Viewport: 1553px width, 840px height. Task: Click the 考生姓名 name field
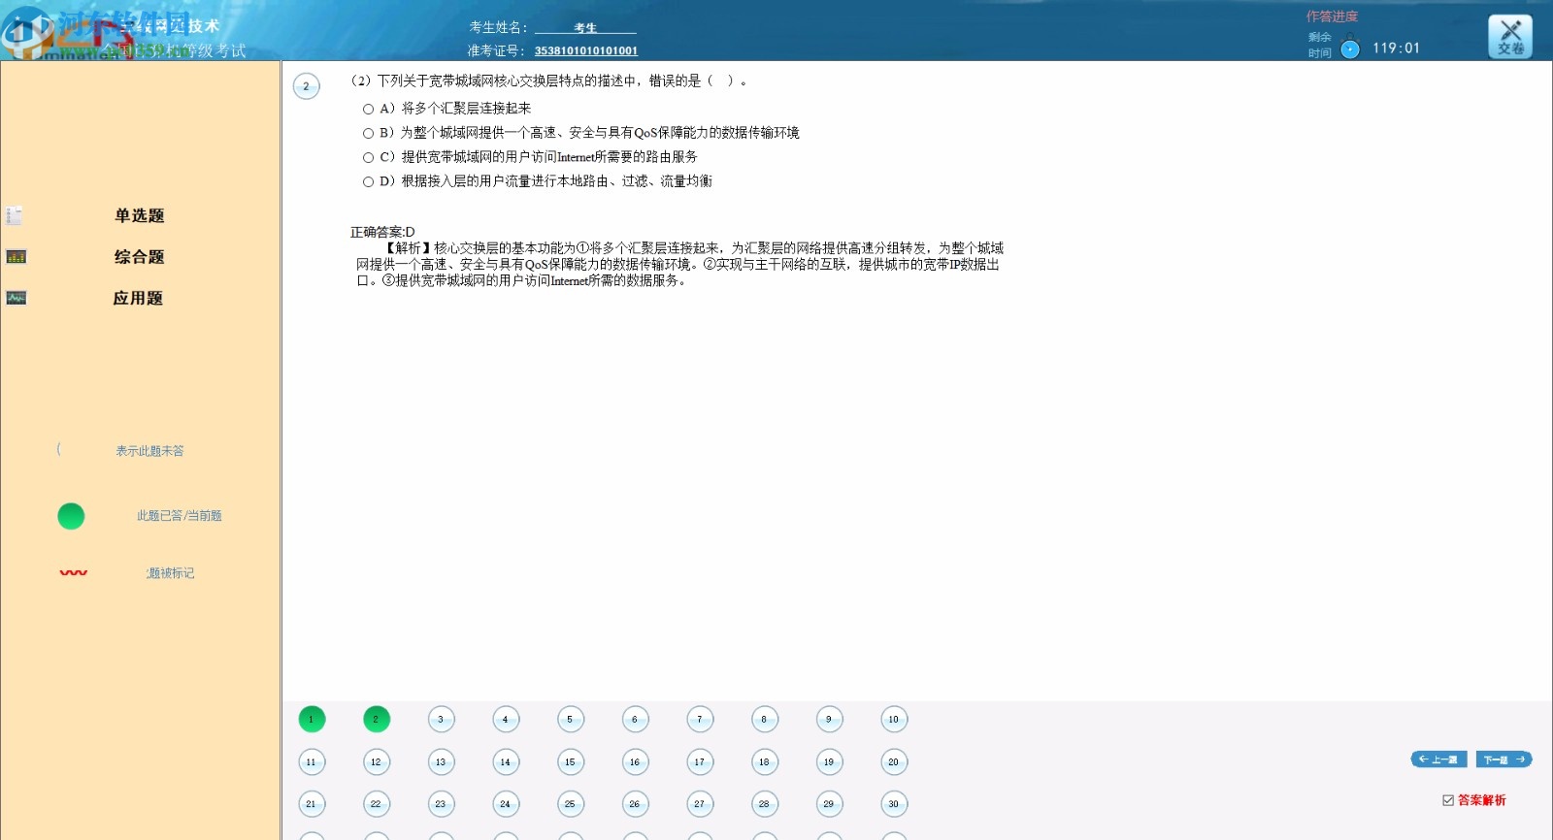(585, 28)
